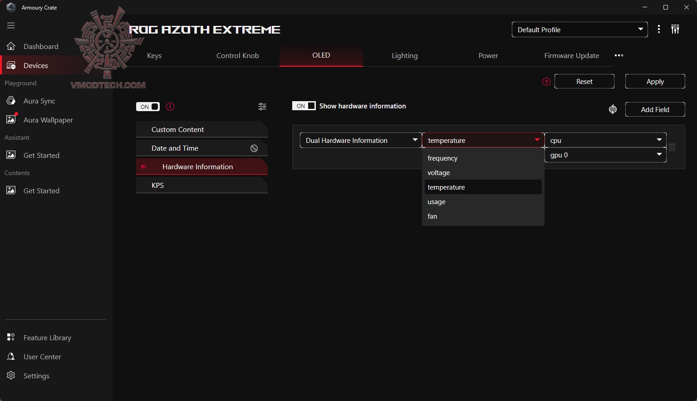Click the Settings gear icon

click(x=11, y=376)
